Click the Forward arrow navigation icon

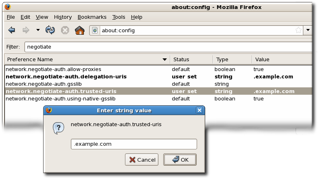tap(26, 30)
